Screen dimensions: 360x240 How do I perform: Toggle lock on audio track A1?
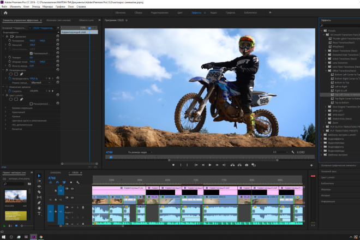(56, 211)
